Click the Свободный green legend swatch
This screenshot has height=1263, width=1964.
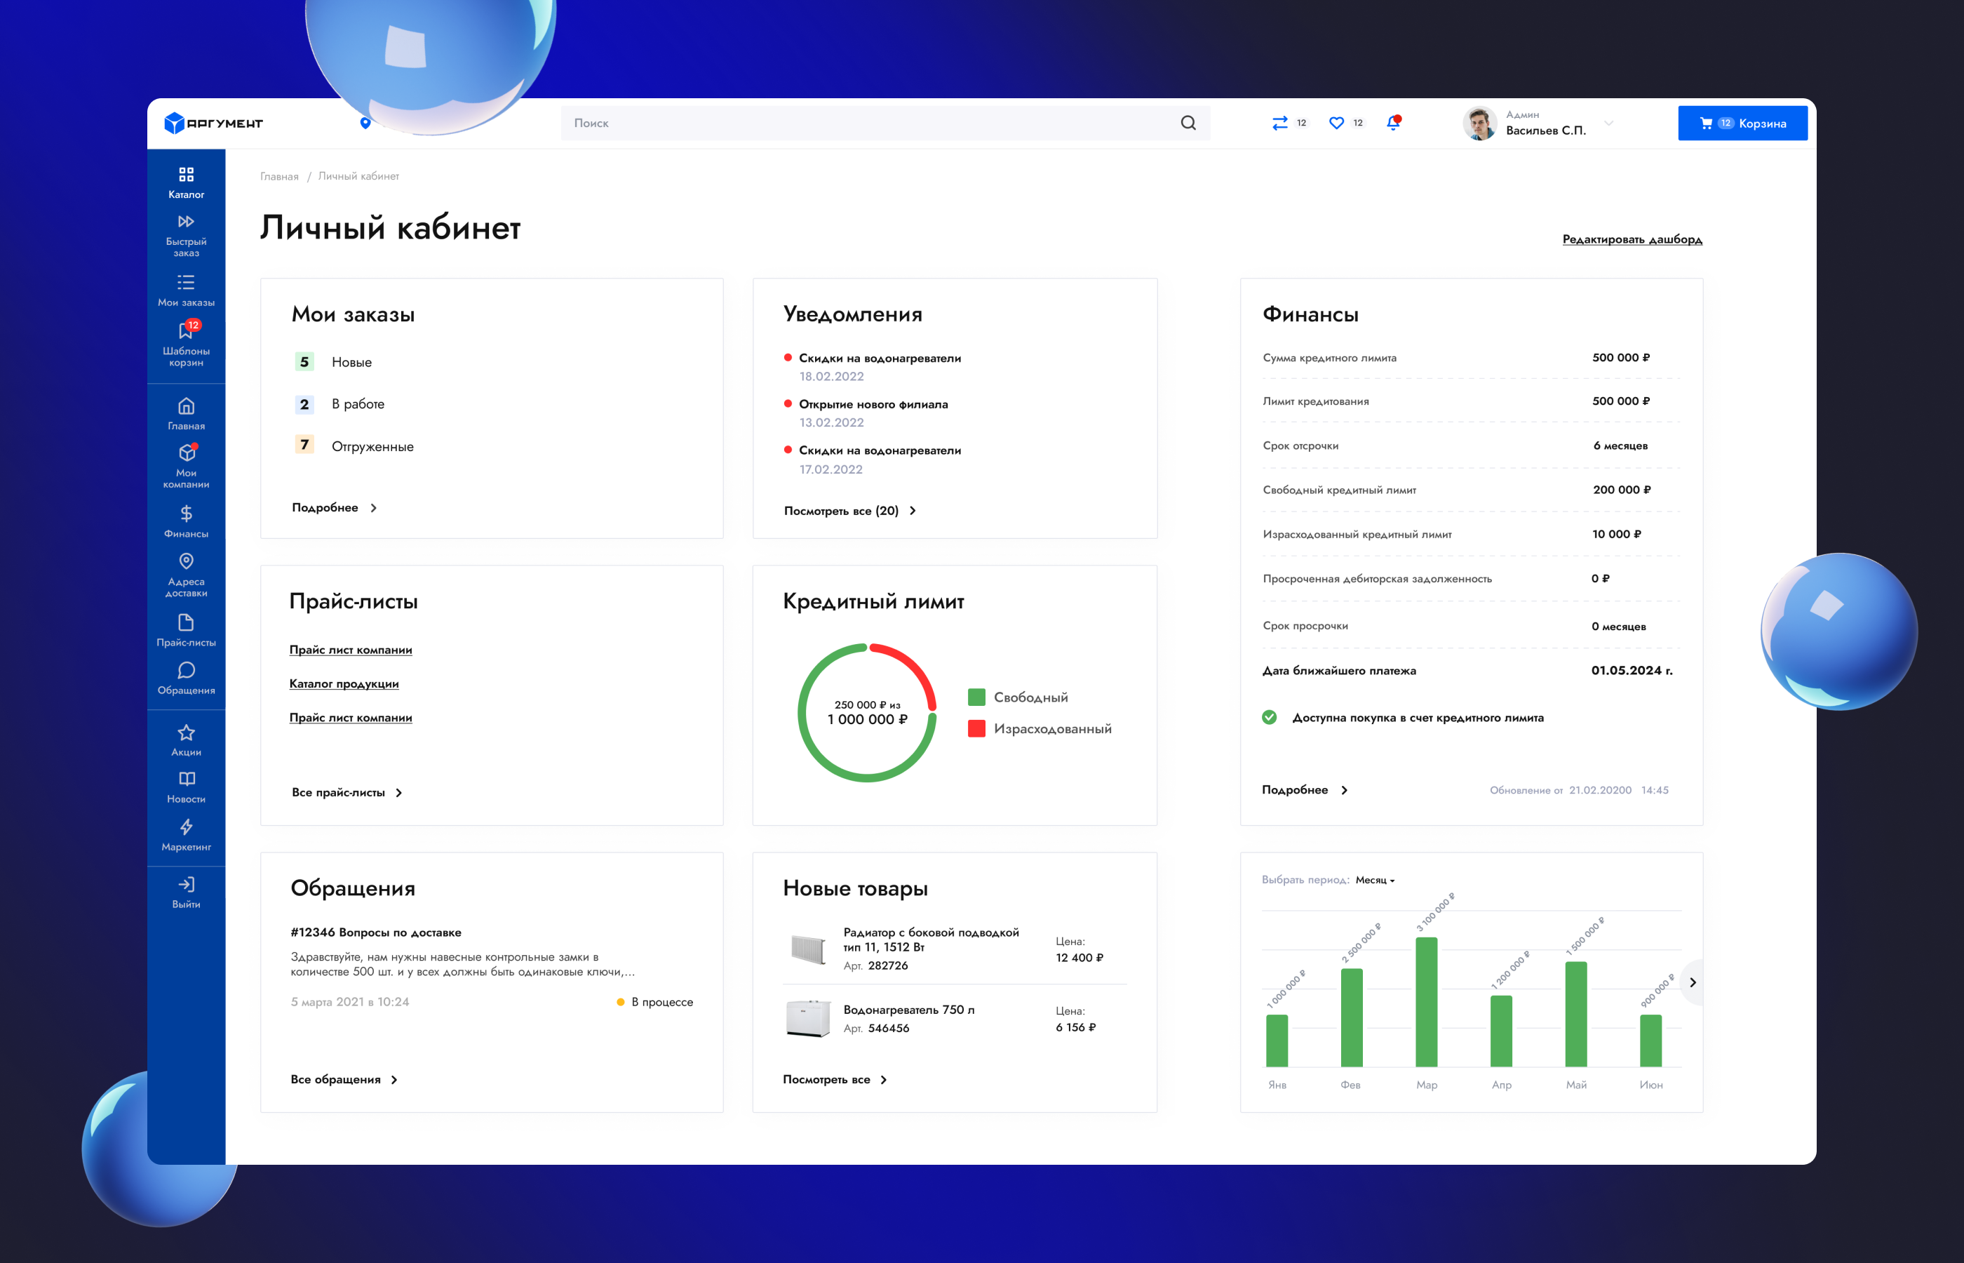(x=976, y=697)
